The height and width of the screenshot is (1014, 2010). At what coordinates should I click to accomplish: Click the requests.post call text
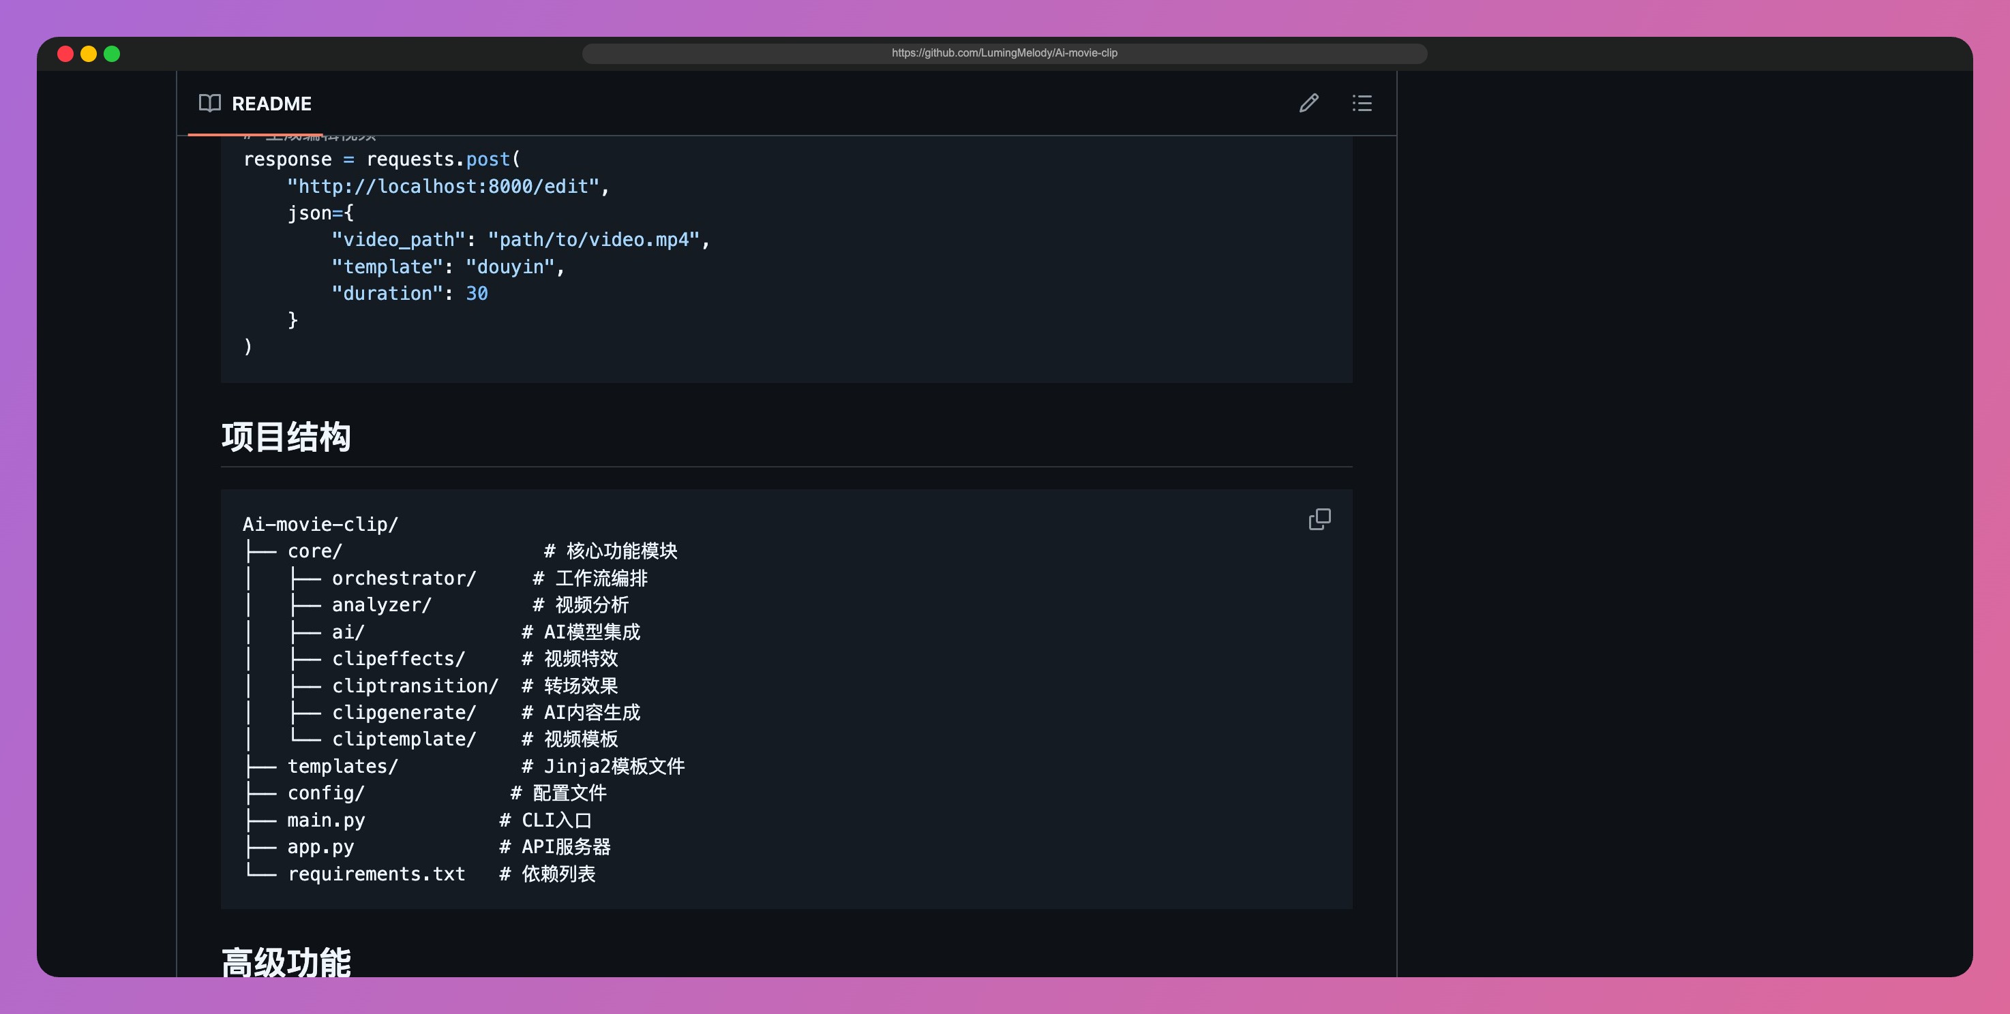[x=443, y=159]
